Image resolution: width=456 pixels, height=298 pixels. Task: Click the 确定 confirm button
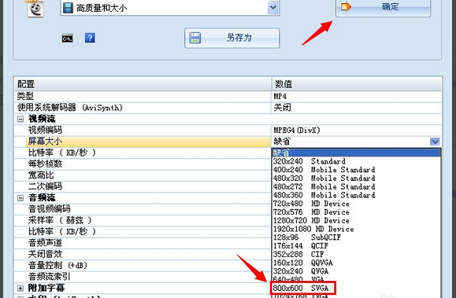(x=383, y=7)
